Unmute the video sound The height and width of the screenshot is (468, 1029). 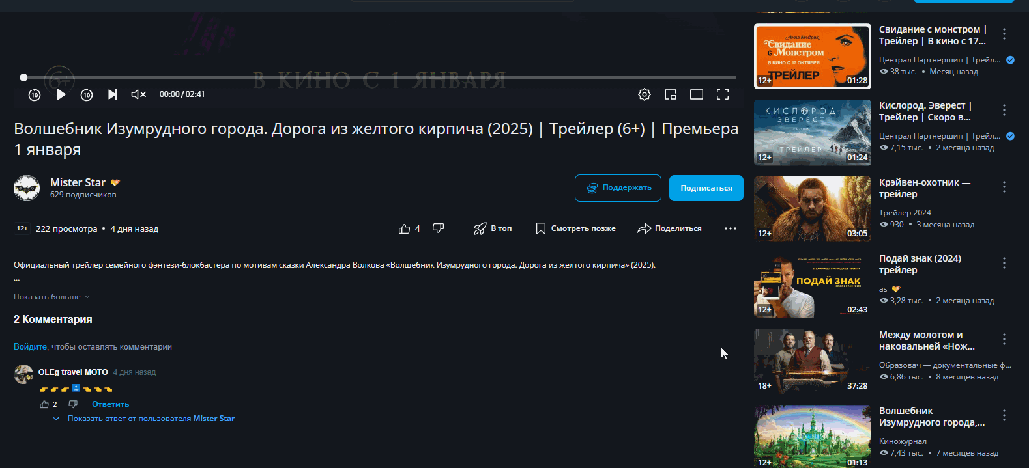coord(139,94)
